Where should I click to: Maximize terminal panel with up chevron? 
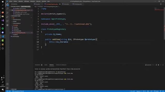pyautogui.click(x=161, y=65)
